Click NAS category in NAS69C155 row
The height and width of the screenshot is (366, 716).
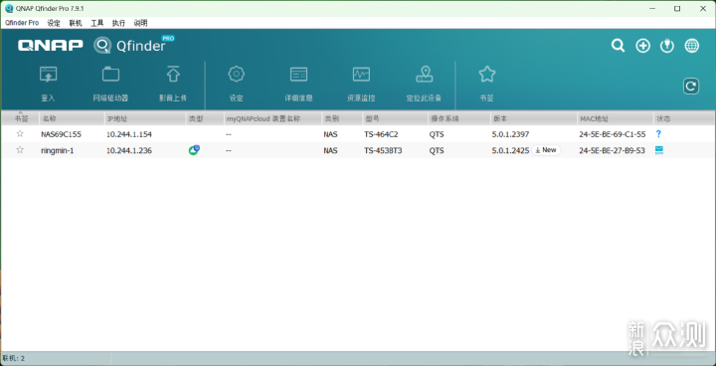[x=330, y=134]
